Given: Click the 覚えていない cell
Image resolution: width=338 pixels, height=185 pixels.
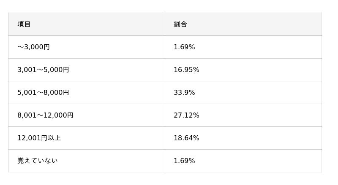Looking at the screenshot, I should point(38,161).
